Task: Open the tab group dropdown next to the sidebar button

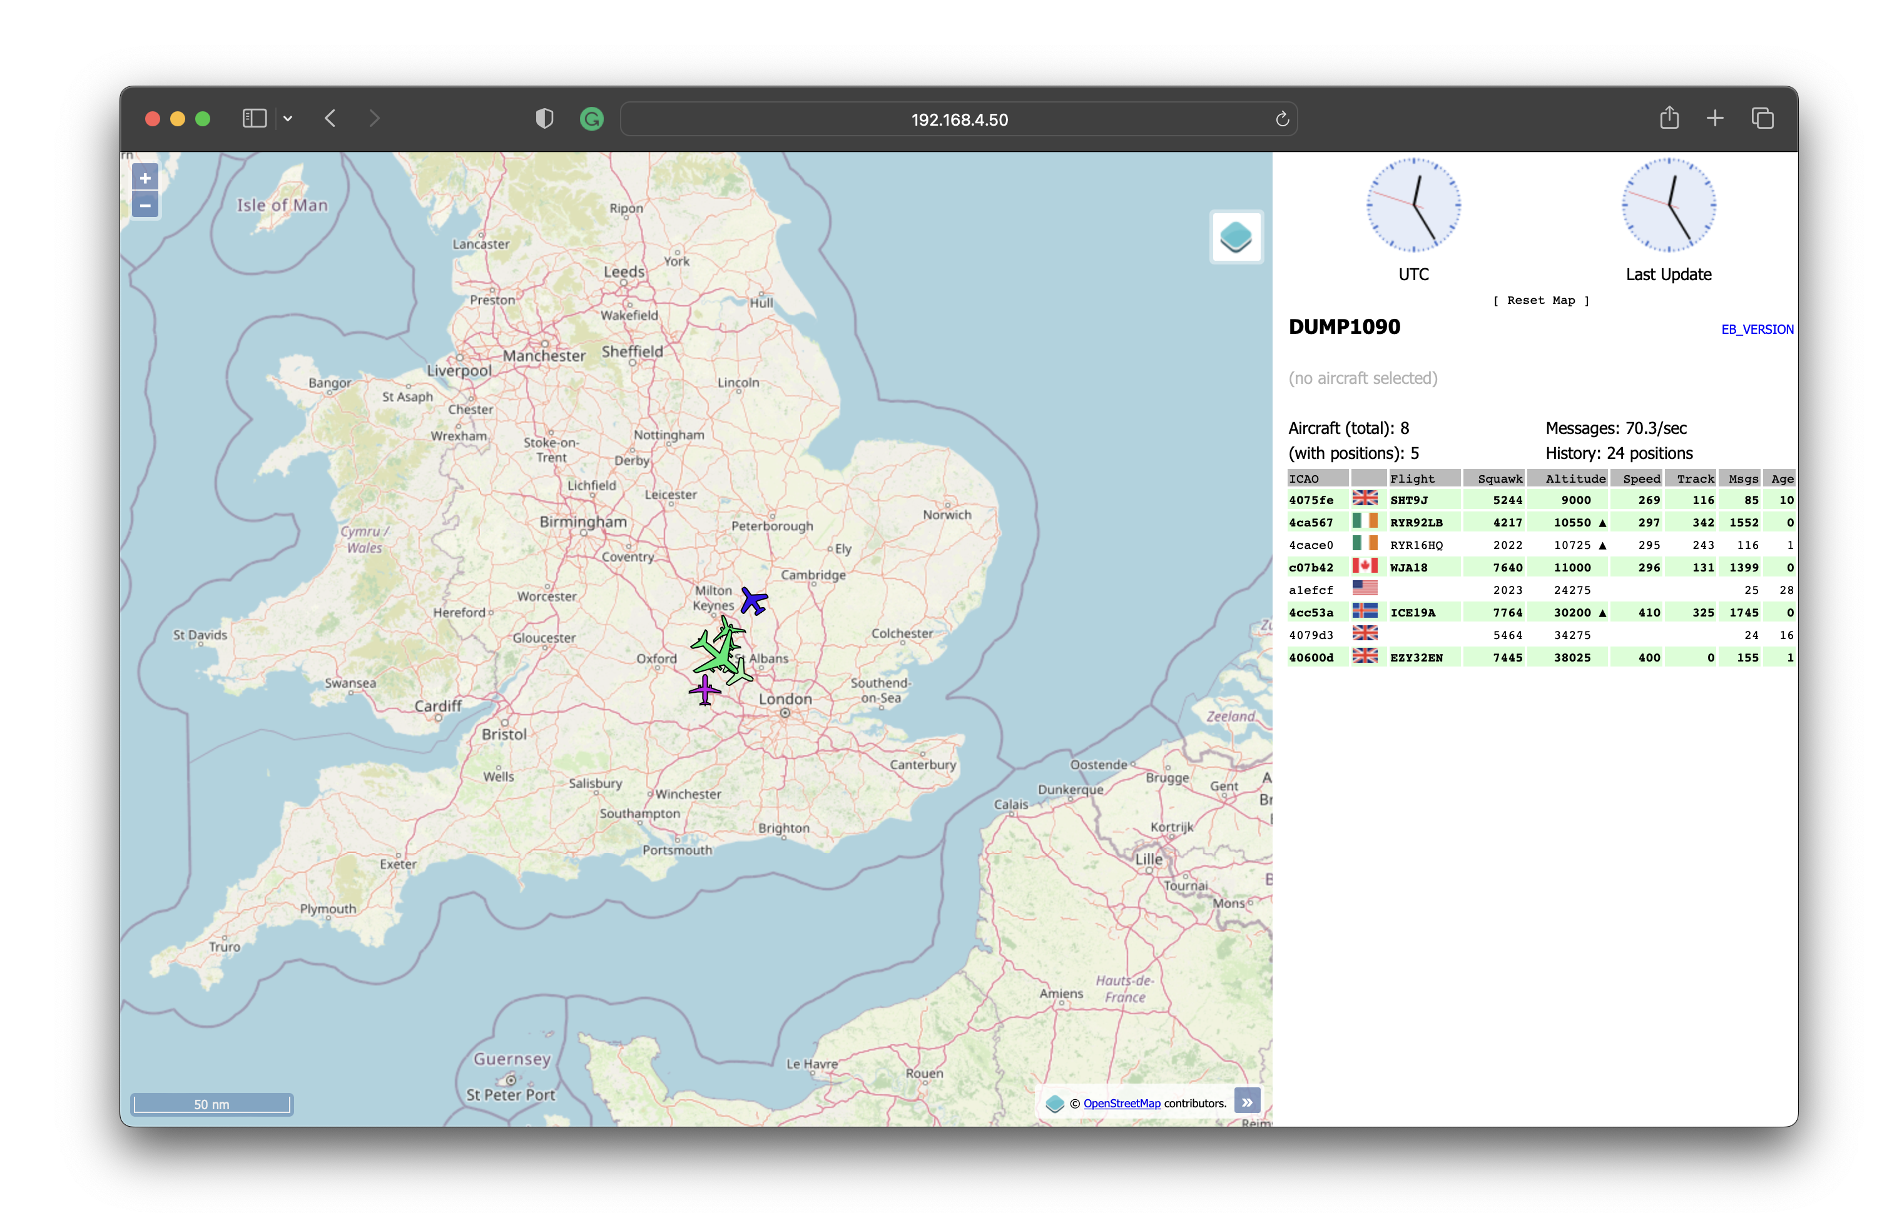Action: click(x=288, y=118)
